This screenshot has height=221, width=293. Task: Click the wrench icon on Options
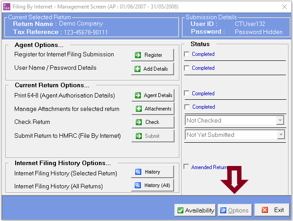223,210
